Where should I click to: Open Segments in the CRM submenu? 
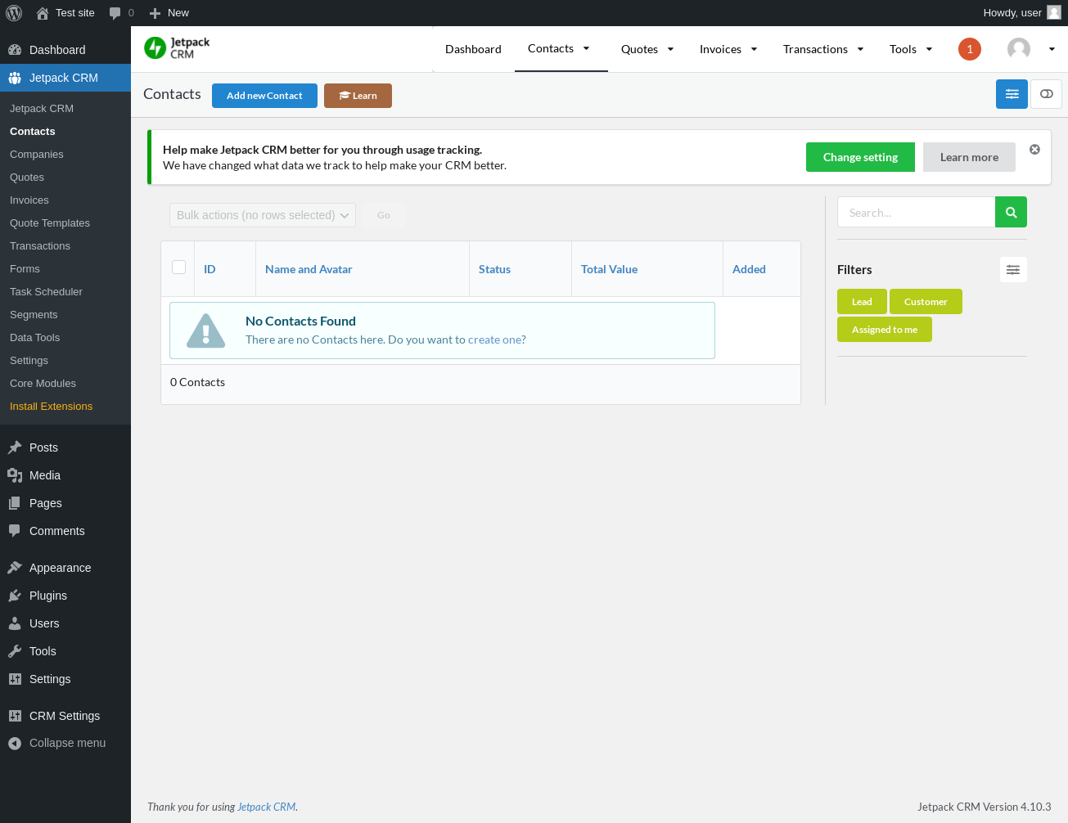[34, 315]
